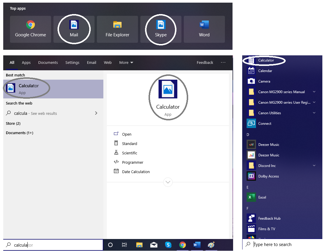
Task: Open the Mail tile in Top apps
Action: 74,29
